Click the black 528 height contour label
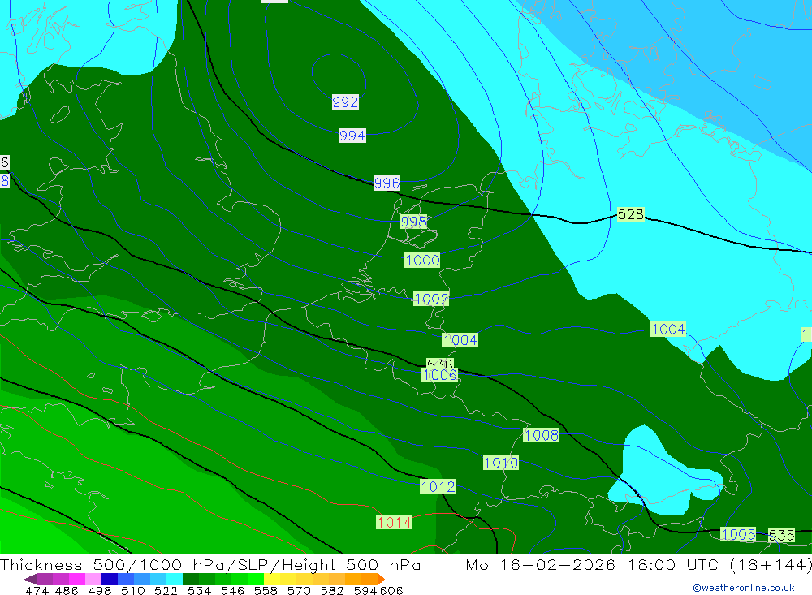 point(631,214)
